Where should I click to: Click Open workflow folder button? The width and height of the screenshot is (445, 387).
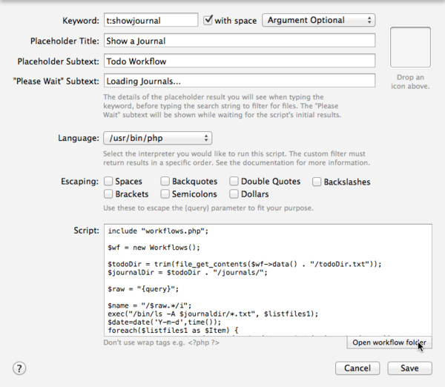(389, 343)
